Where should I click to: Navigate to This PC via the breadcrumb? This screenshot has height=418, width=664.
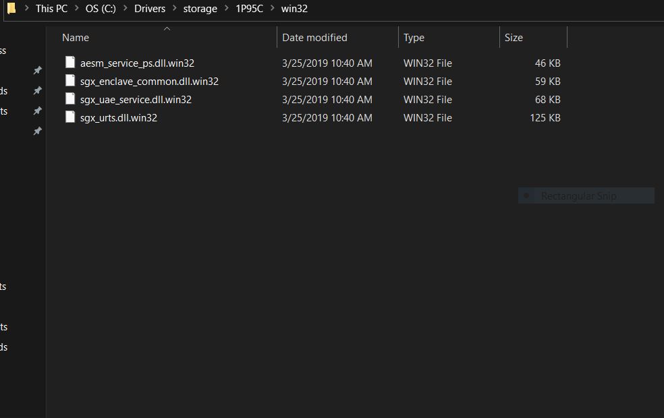tap(51, 8)
